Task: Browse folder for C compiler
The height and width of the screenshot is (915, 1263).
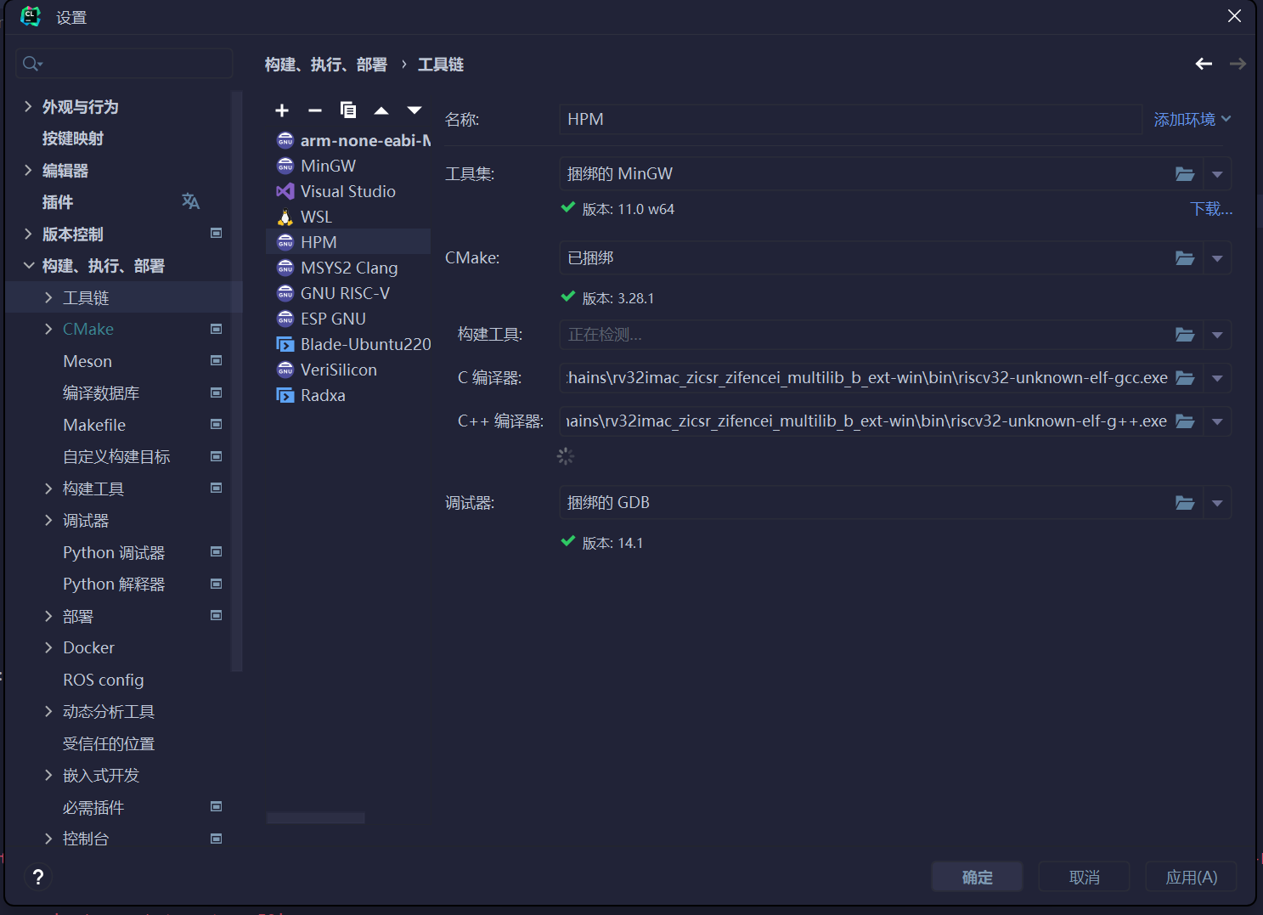Action: point(1185,378)
